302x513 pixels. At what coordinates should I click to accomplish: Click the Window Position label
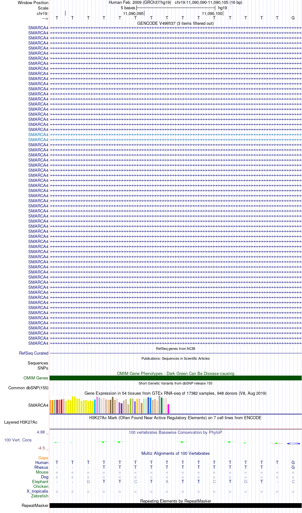[x=33, y=3]
